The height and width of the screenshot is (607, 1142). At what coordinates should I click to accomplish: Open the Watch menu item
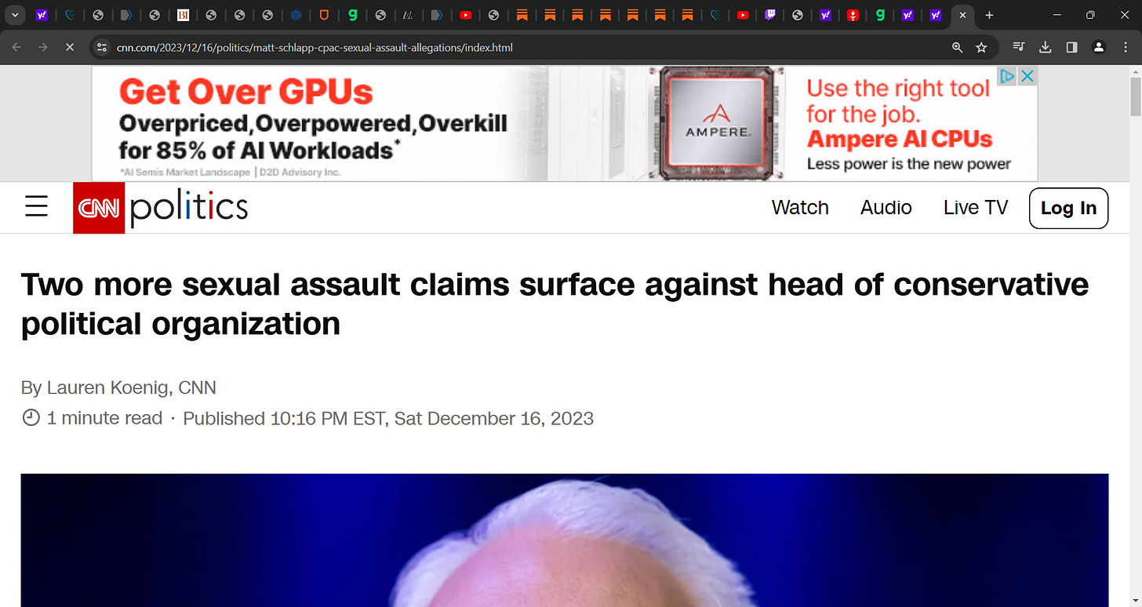coord(800,208)
